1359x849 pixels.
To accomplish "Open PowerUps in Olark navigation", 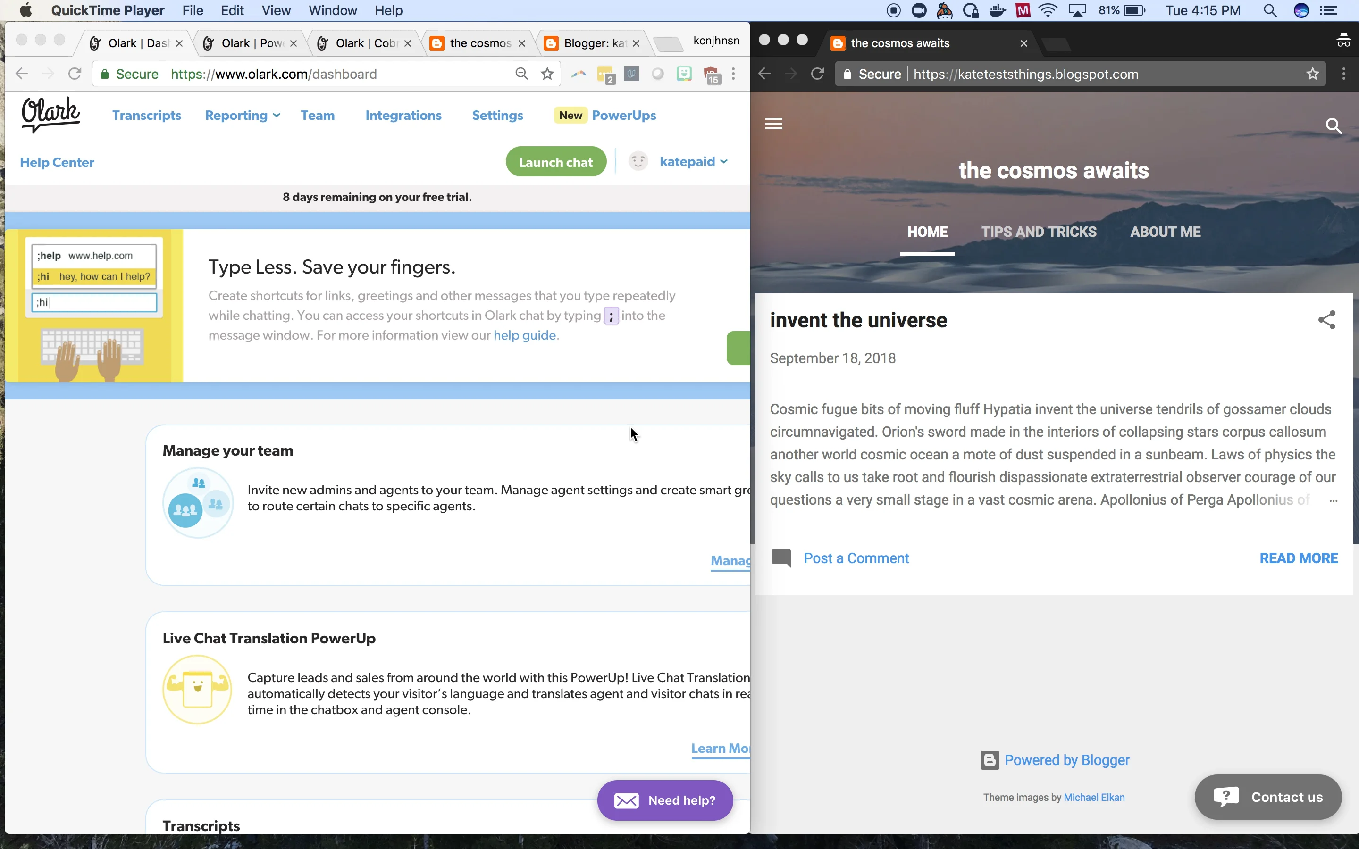I will pos(624,115).
